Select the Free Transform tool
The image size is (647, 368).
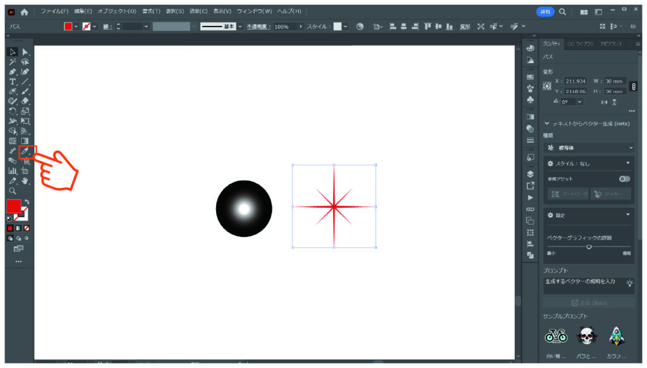point(25,121)
